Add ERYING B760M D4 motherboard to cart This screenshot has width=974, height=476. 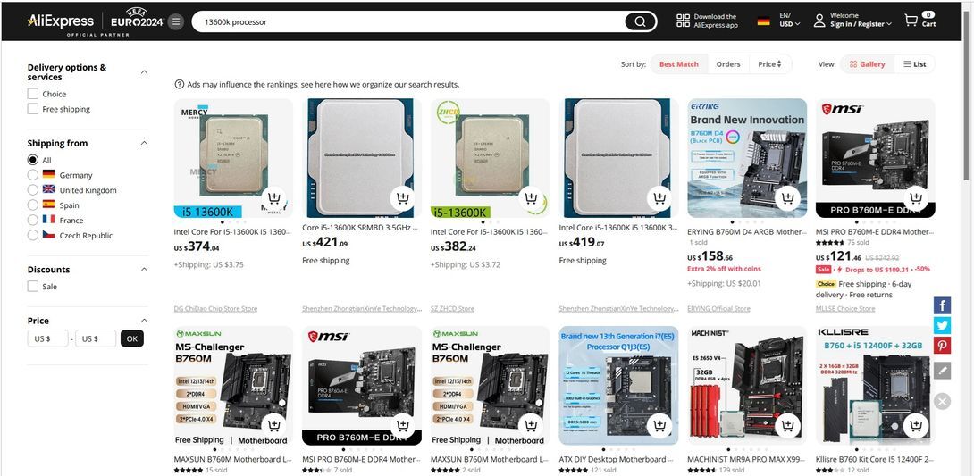(x=787, y=198)
